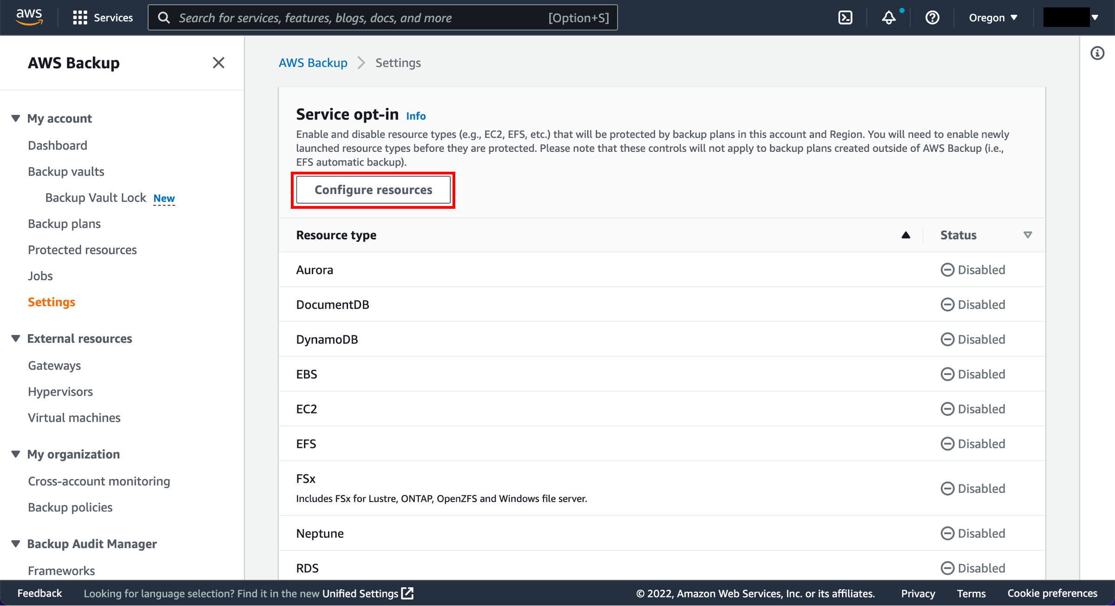Sort by Resource type column arrow
Screen dimensions: 1115x606
click(905, 235)
